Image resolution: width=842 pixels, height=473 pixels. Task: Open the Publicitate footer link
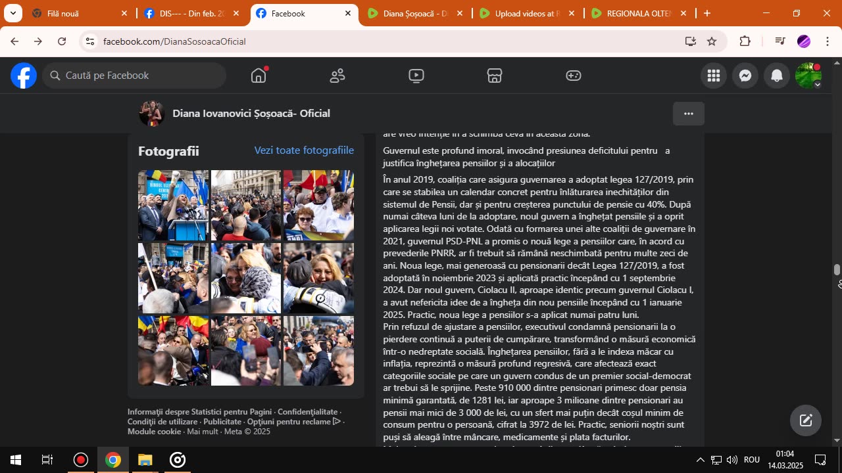222,422
